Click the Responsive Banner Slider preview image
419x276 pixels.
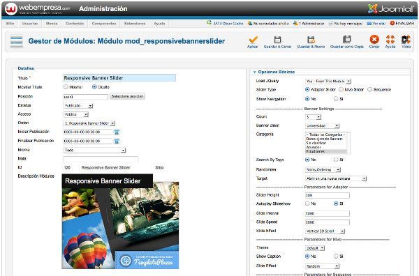click(x=120, y=222)
